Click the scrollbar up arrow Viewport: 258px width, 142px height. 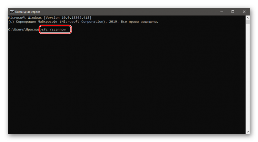248,18
